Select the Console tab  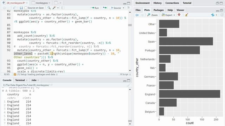7,80
